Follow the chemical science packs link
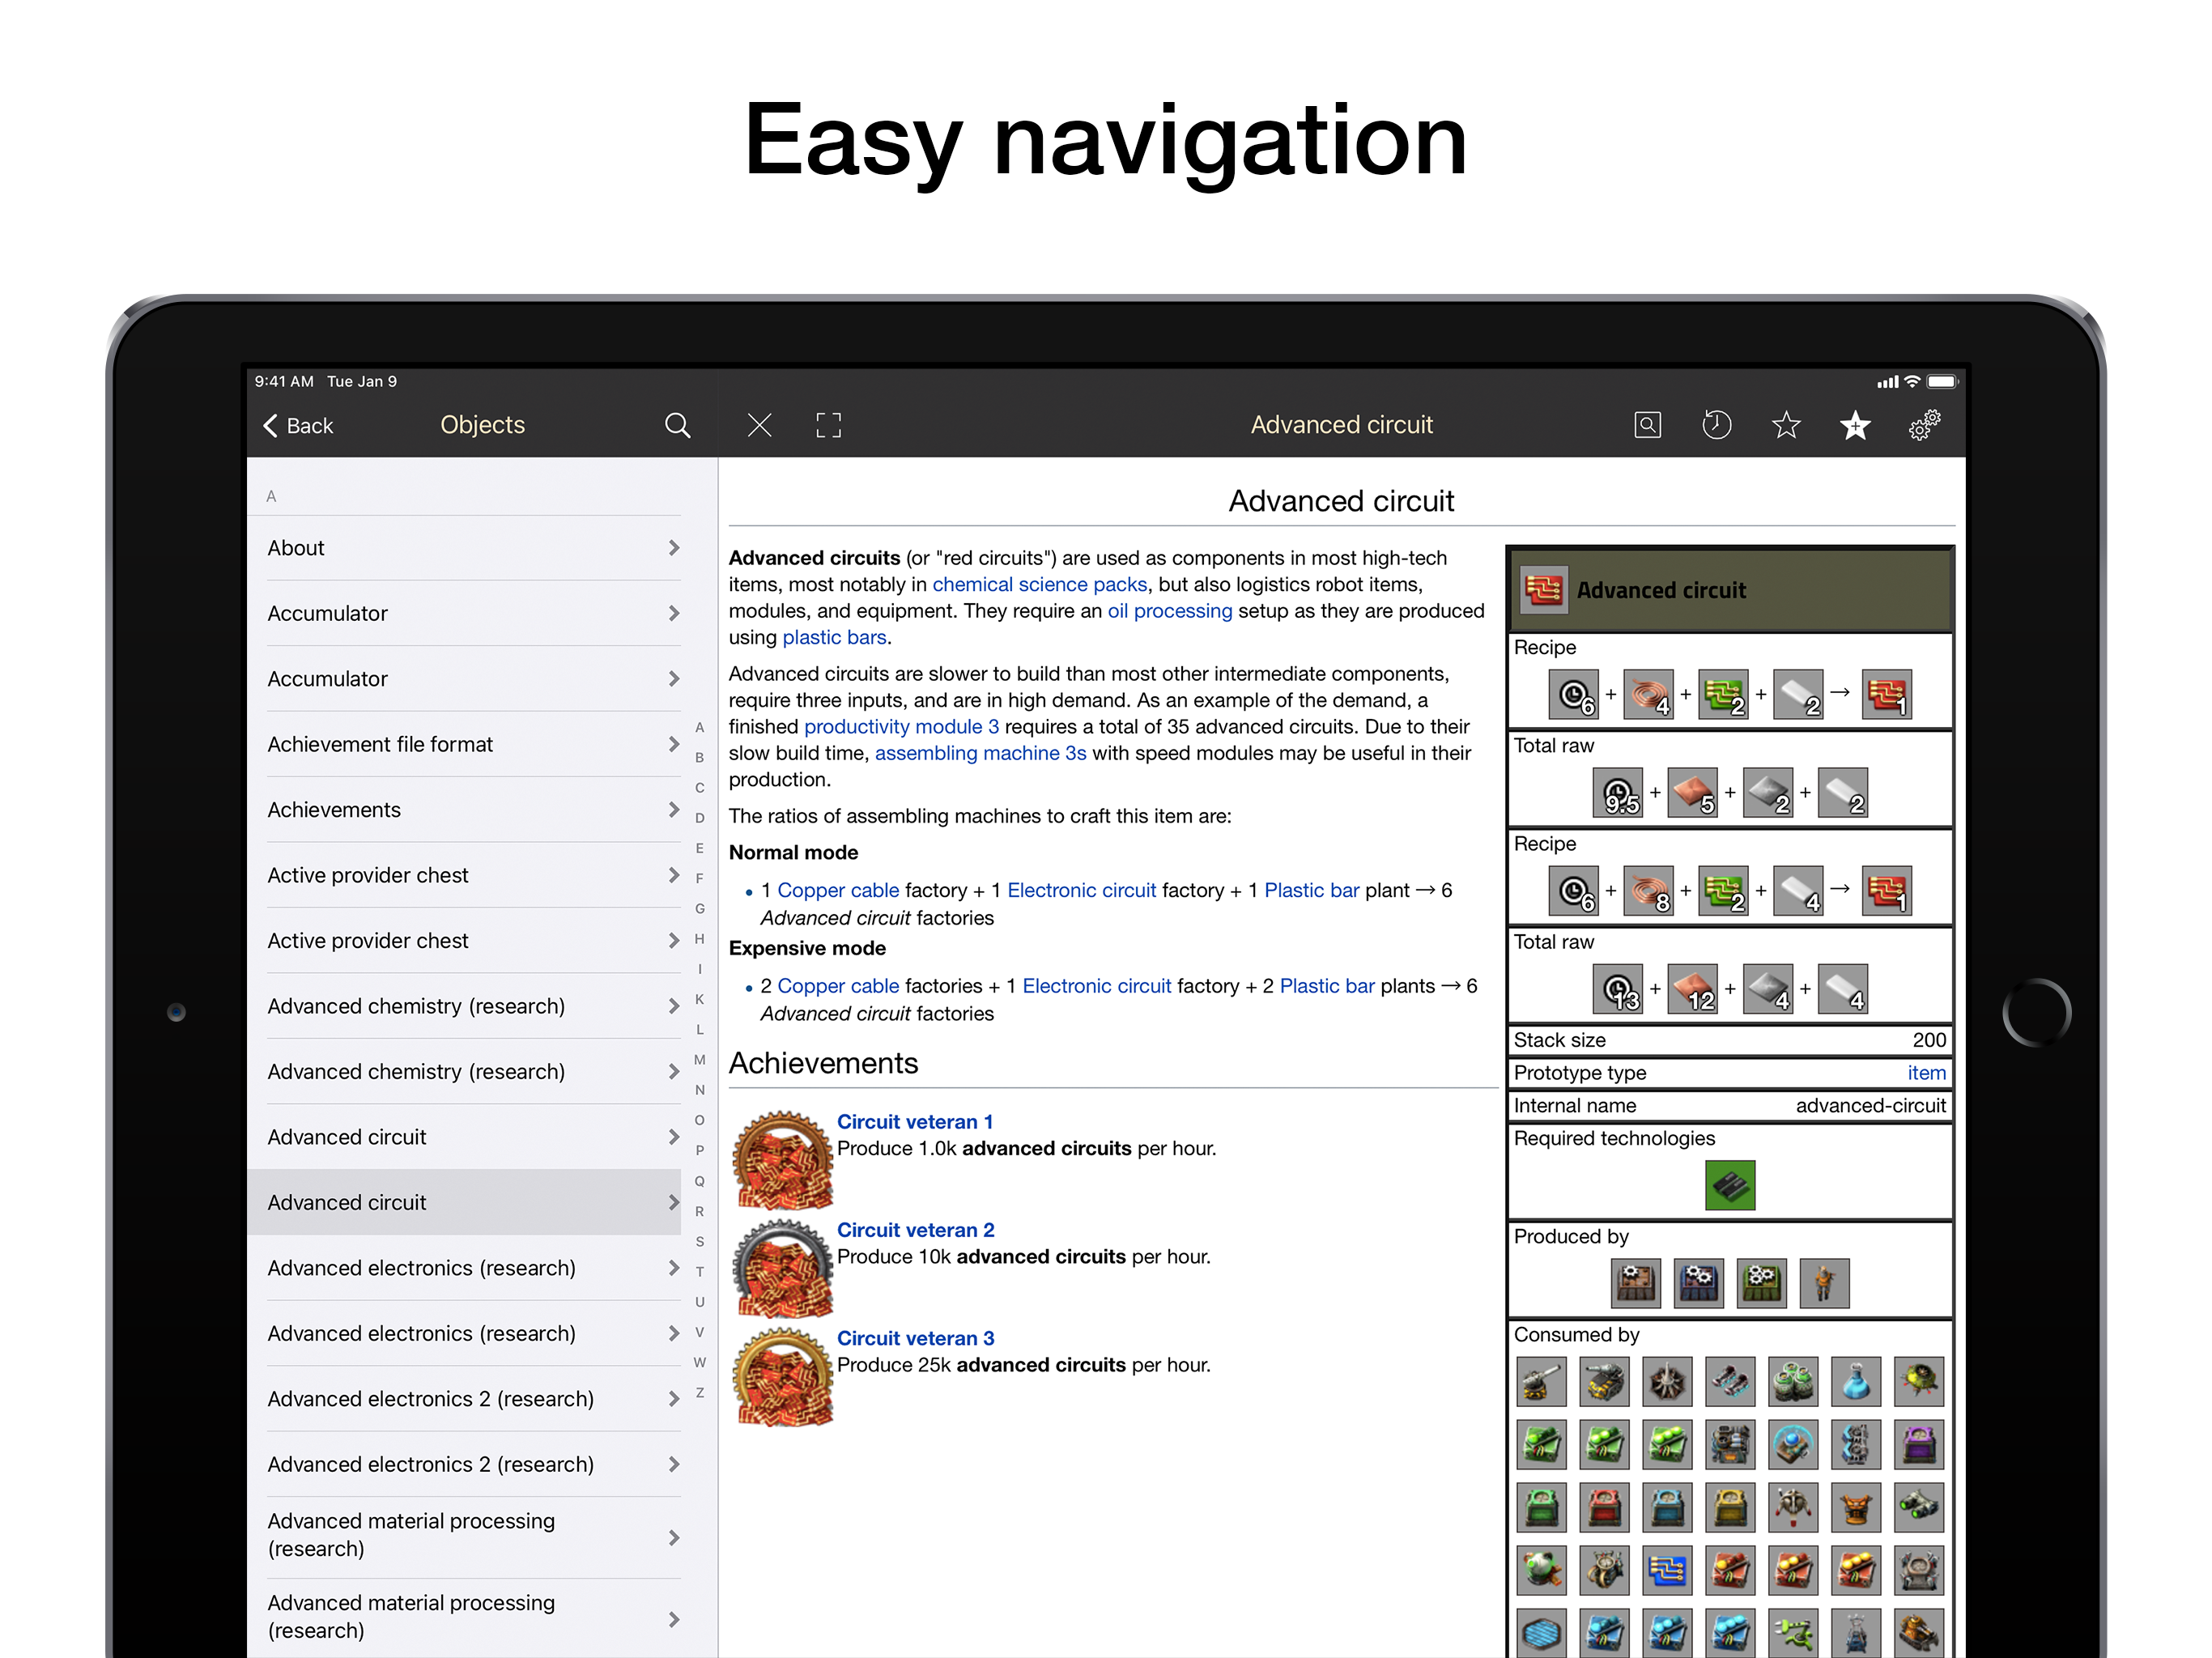Screen dimensions: 2212x1658 point(1039,584)
